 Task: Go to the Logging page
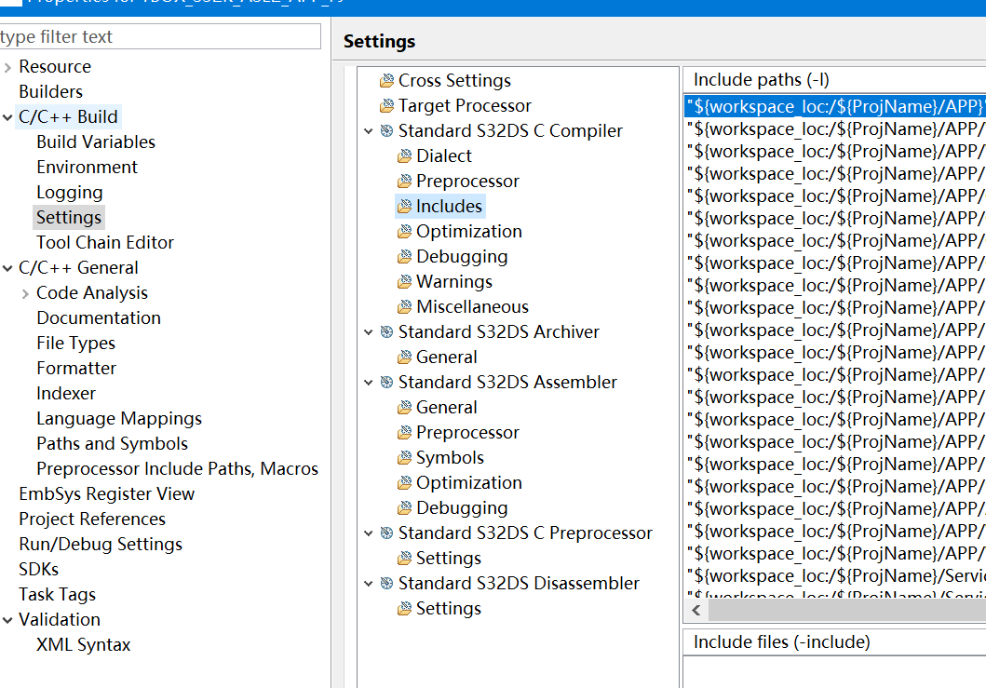69,193
